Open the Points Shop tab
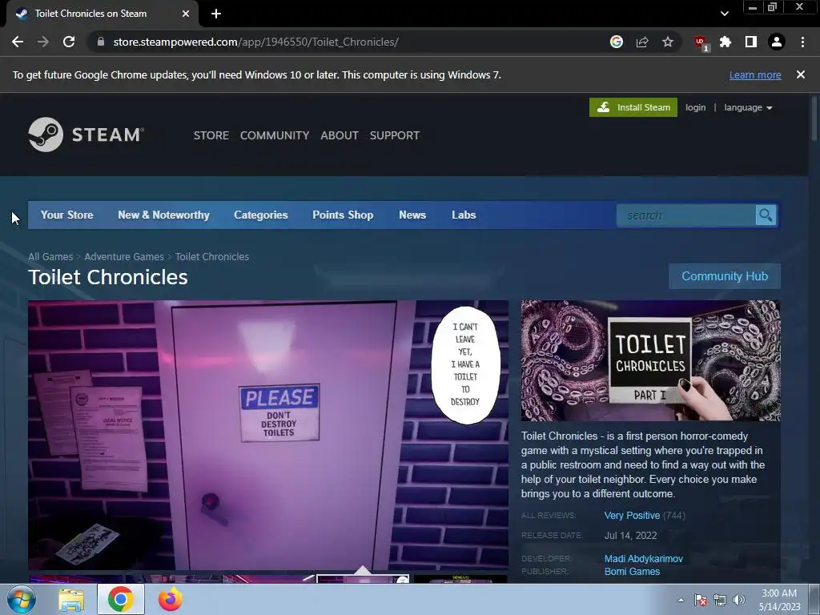The height and width of the screenshot is (615, 820). pos(343,215)
